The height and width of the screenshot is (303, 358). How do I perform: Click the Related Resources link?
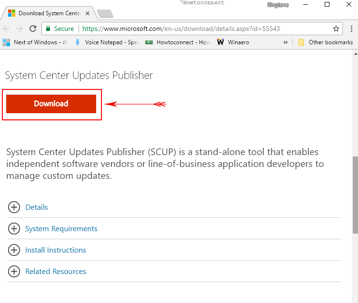click(x=56, y=272)
